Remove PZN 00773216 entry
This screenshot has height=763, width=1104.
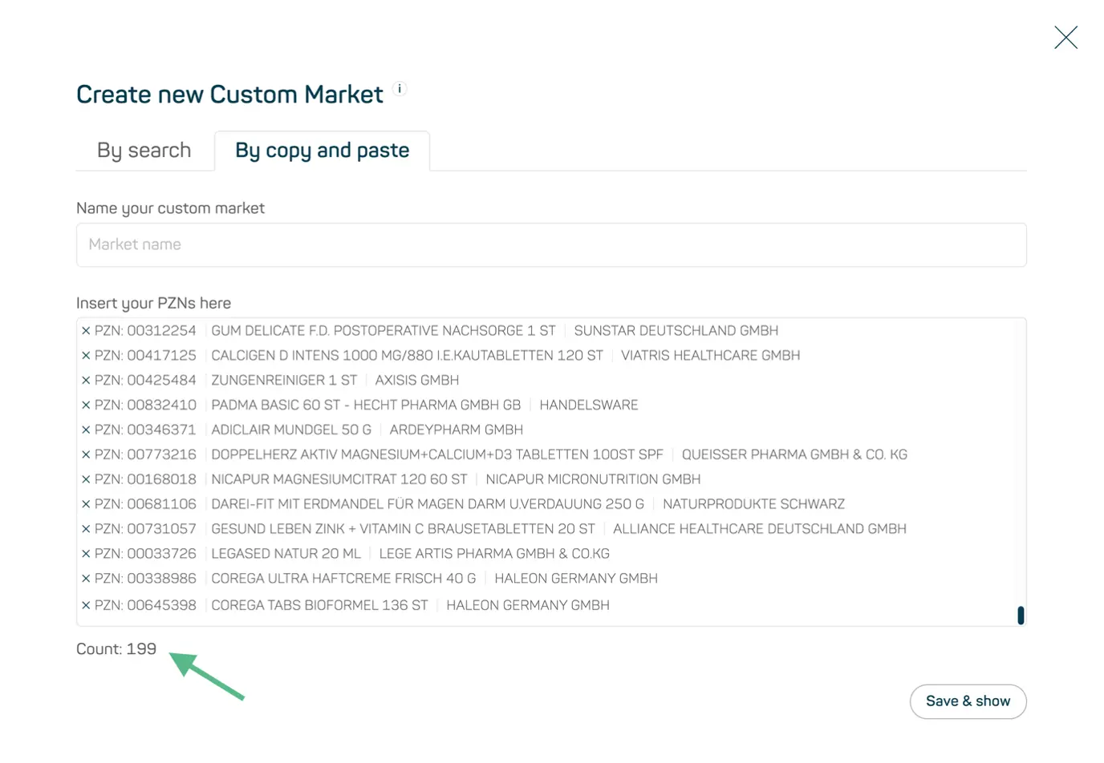[x=86, y=454]
